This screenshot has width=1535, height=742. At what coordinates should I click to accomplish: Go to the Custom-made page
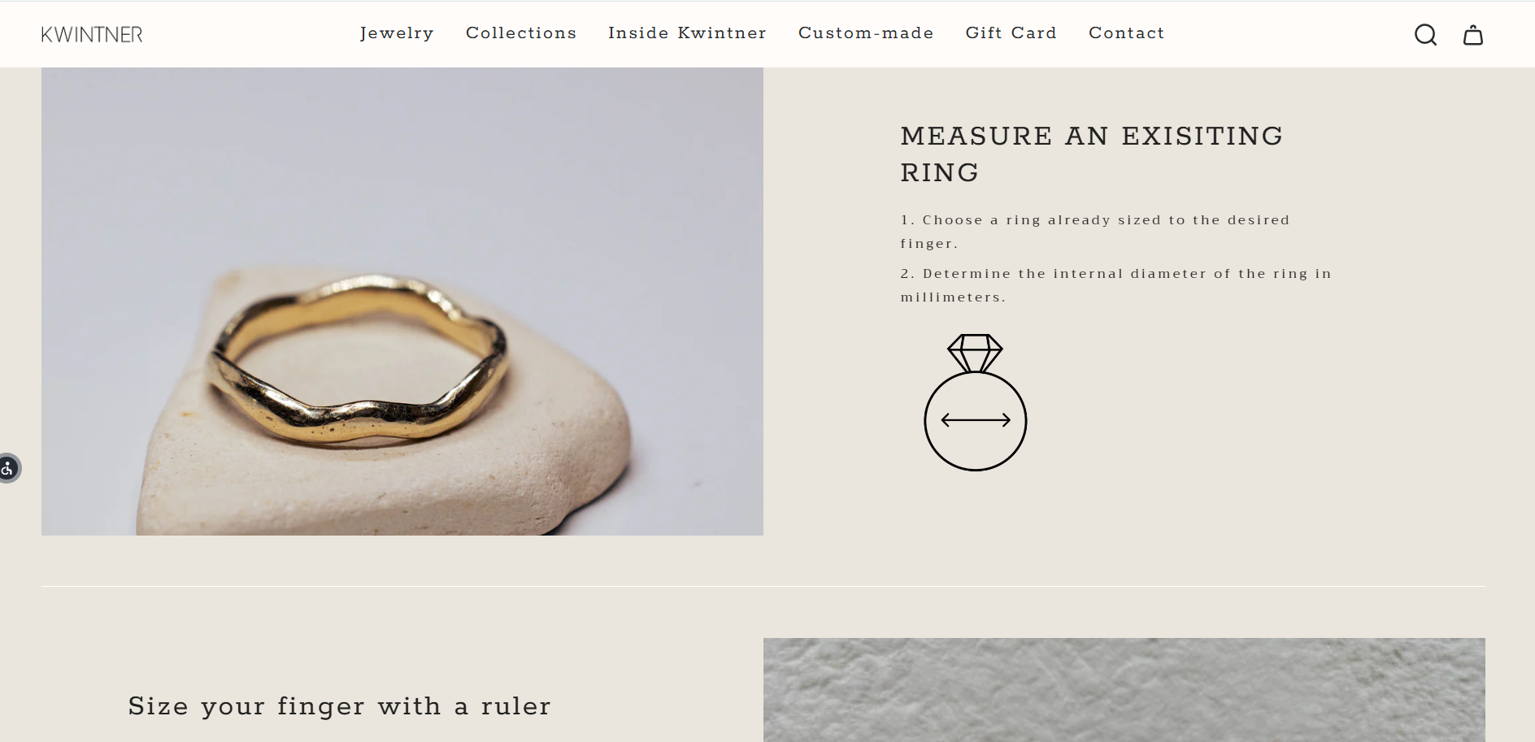(x=866, y=33)
